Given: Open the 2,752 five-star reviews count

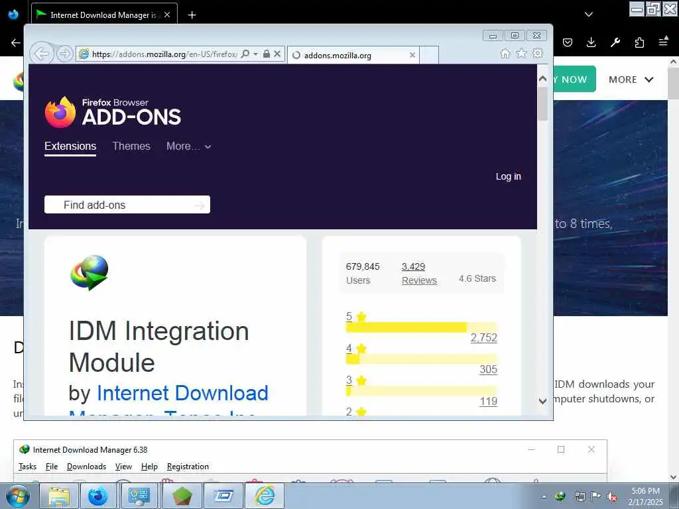Looking at the screenshot, I should pos(483,338).
